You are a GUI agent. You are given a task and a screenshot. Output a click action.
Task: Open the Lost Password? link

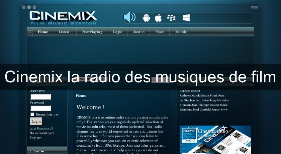[x=41, y=128]
